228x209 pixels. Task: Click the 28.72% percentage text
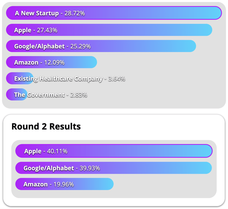pyautogui.click(x=74, y=13)
